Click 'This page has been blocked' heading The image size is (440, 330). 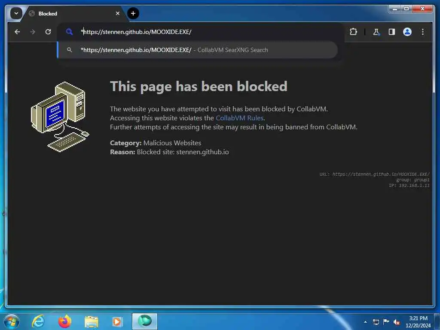tap(199, 86)
